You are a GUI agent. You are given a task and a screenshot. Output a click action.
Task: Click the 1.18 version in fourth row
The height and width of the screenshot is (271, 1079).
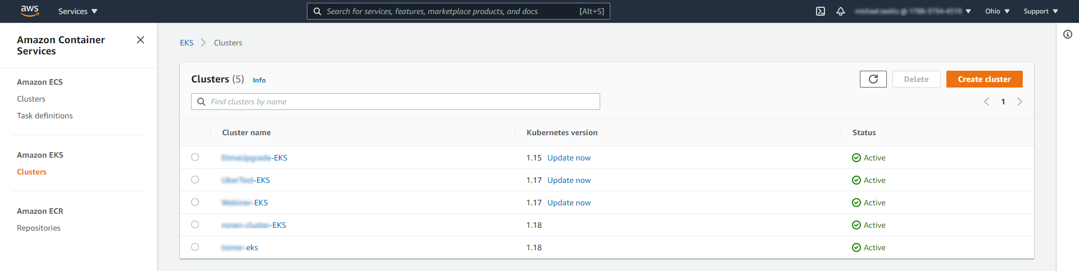click(534, 225)
